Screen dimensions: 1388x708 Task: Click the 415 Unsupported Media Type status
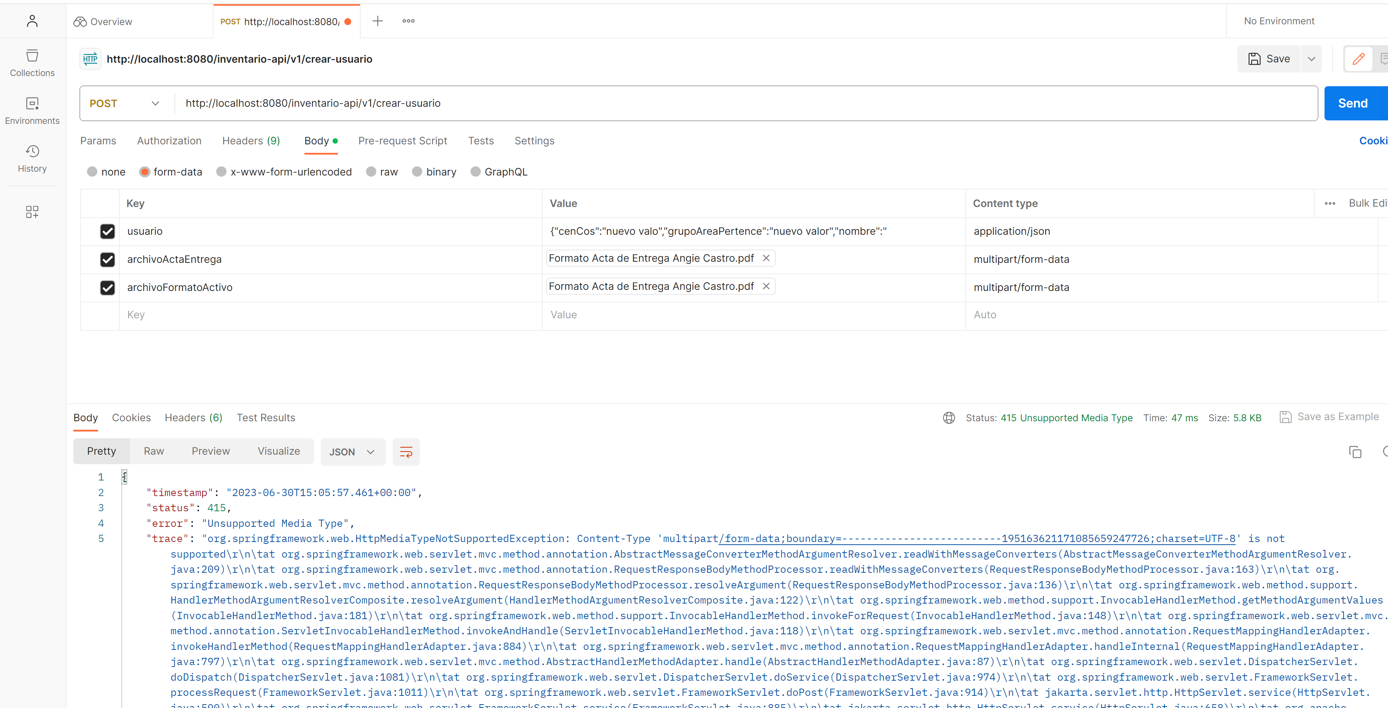[x=1066, y=418]
